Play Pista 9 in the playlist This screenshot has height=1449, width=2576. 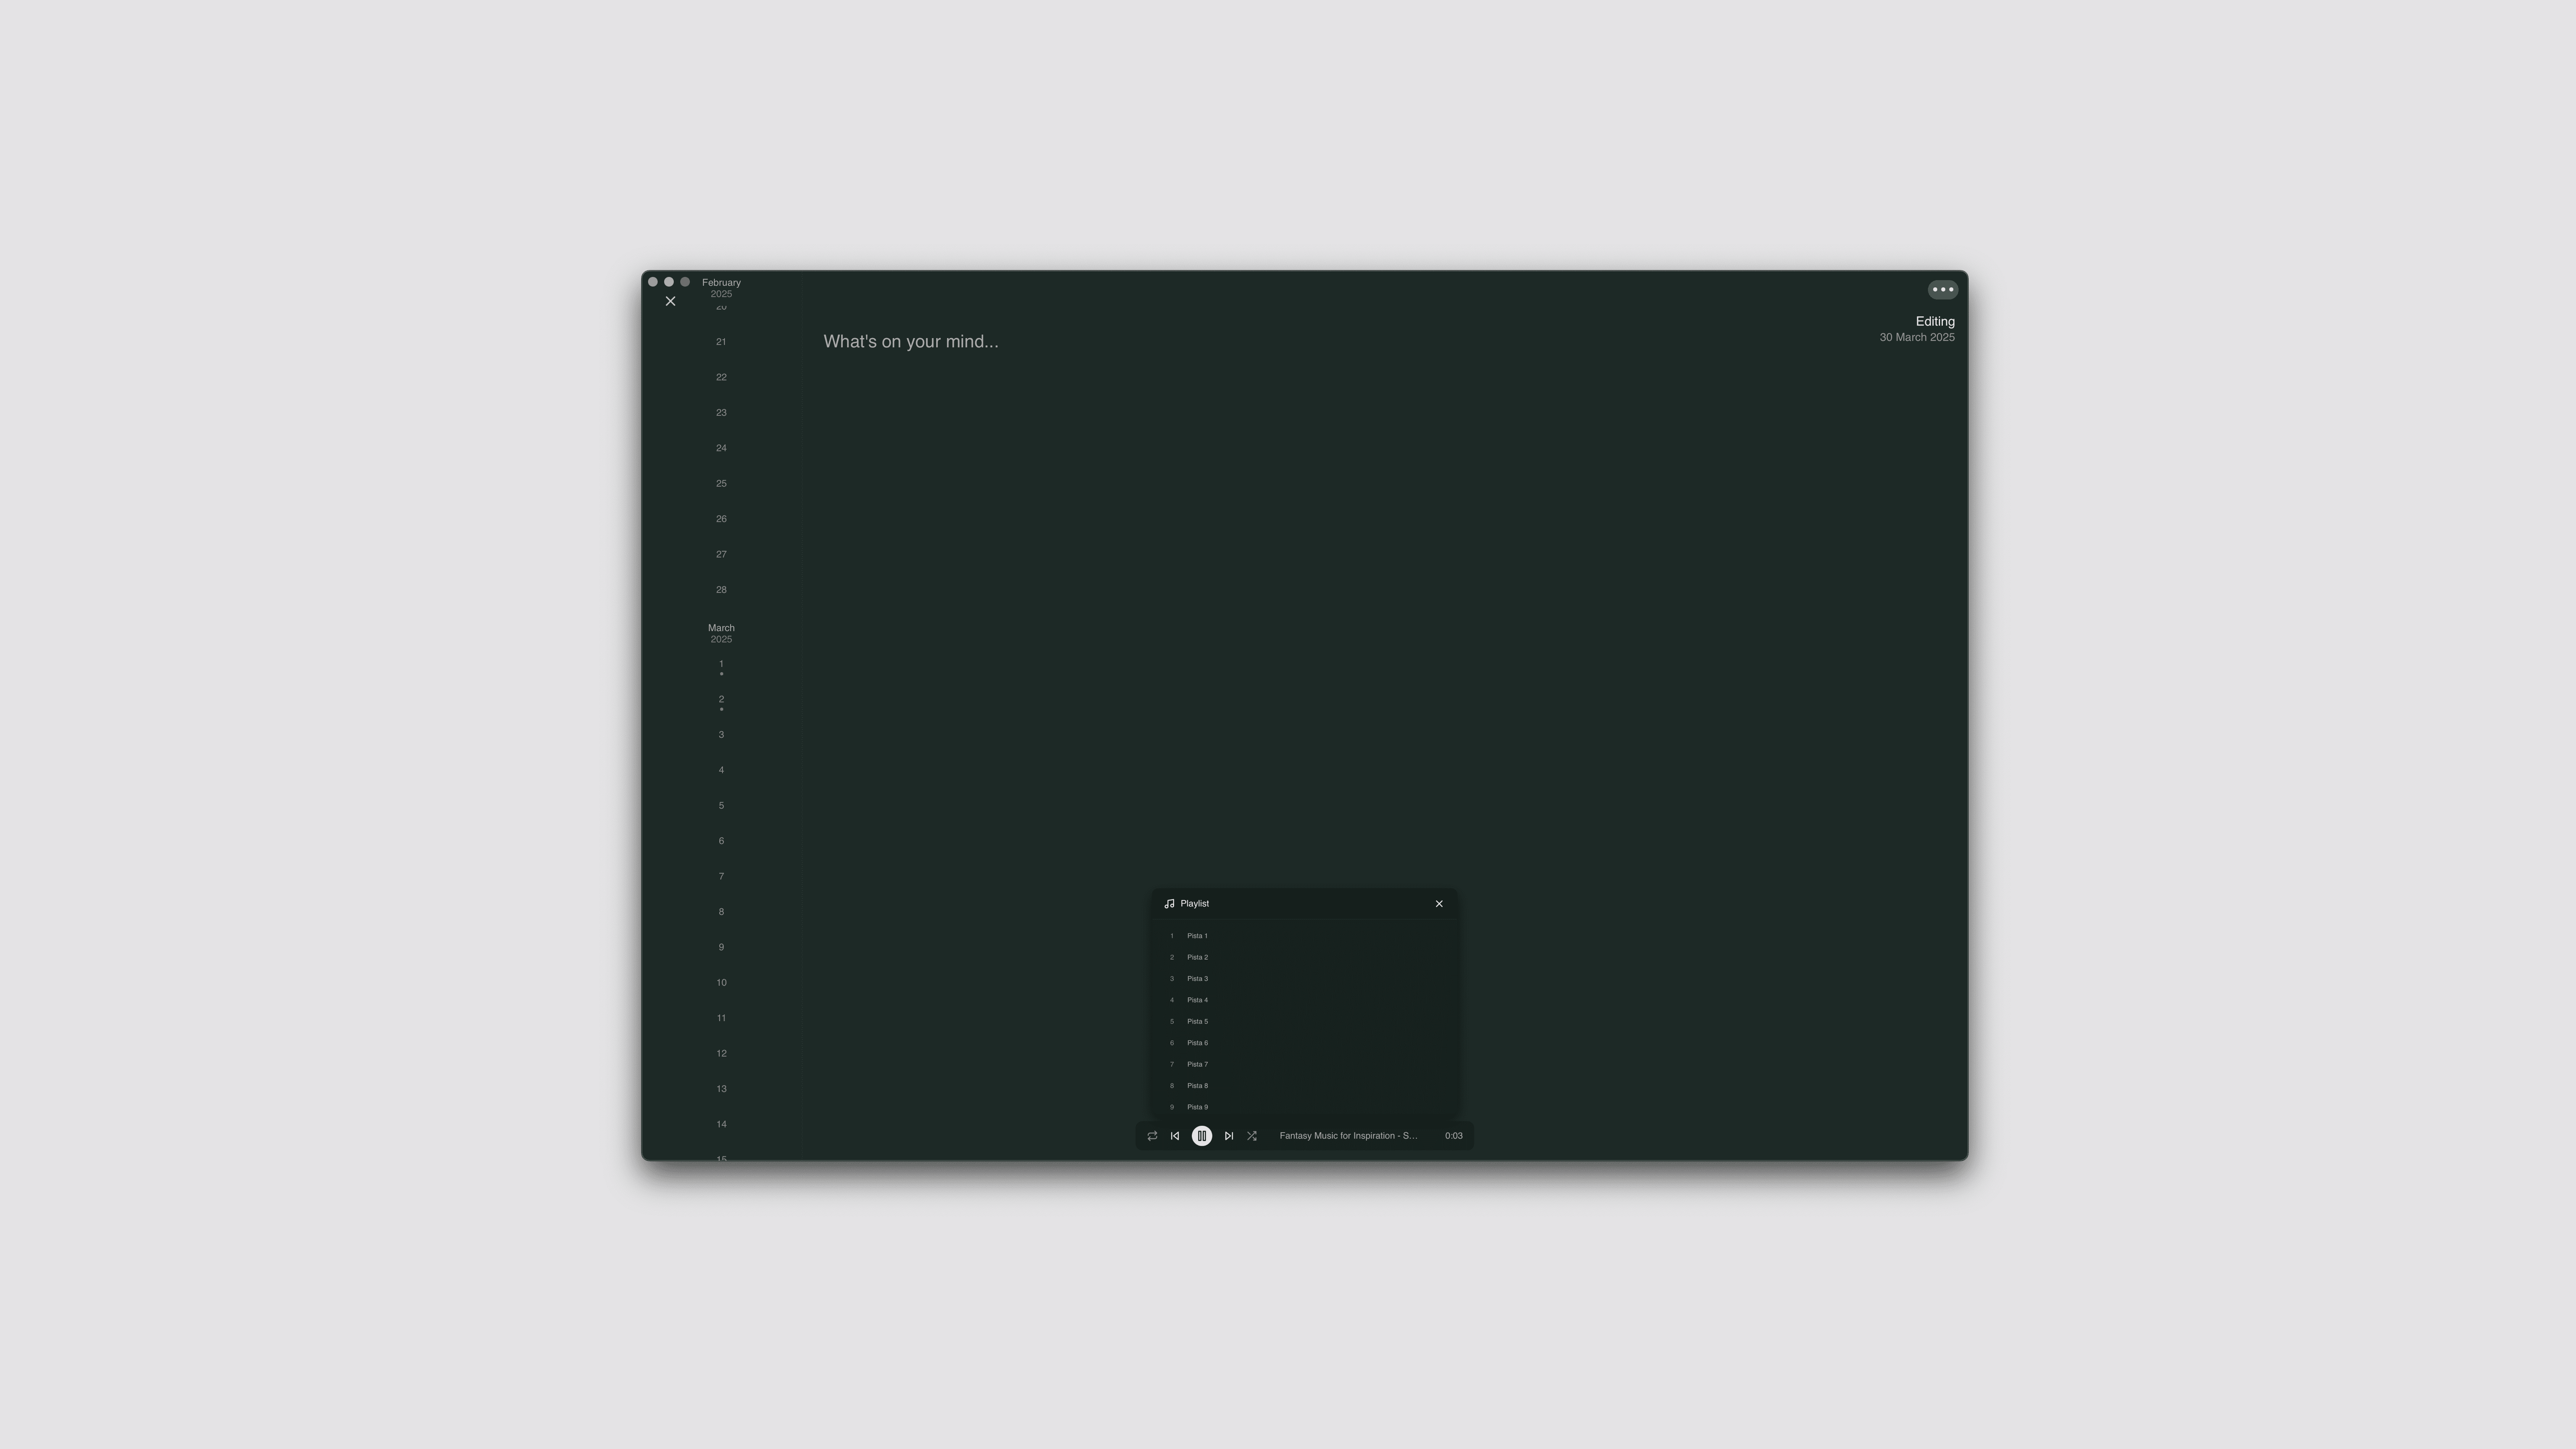tap(1197, 1107)
